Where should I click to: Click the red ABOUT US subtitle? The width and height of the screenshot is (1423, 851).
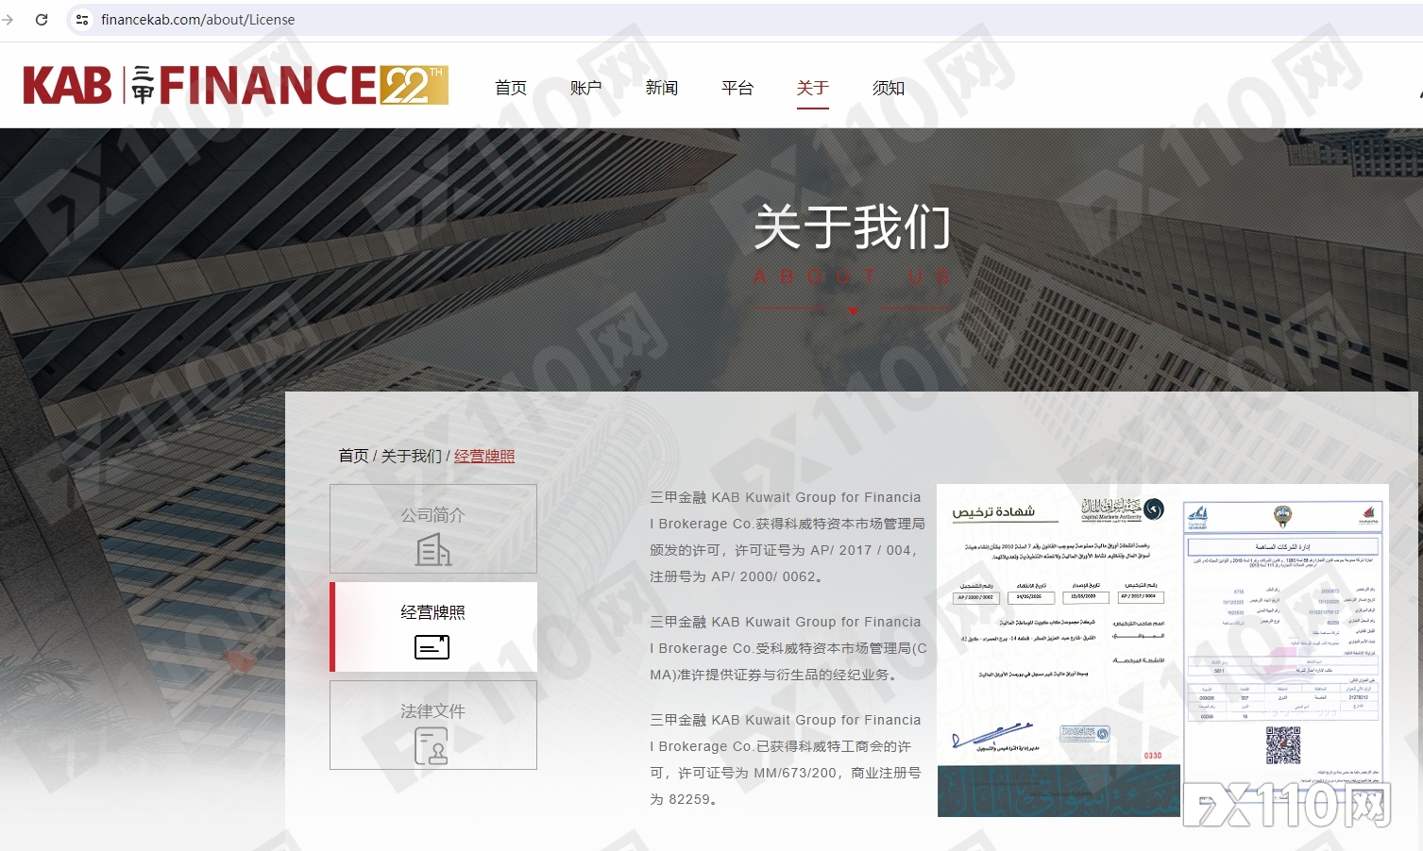(x=853, y=276)
